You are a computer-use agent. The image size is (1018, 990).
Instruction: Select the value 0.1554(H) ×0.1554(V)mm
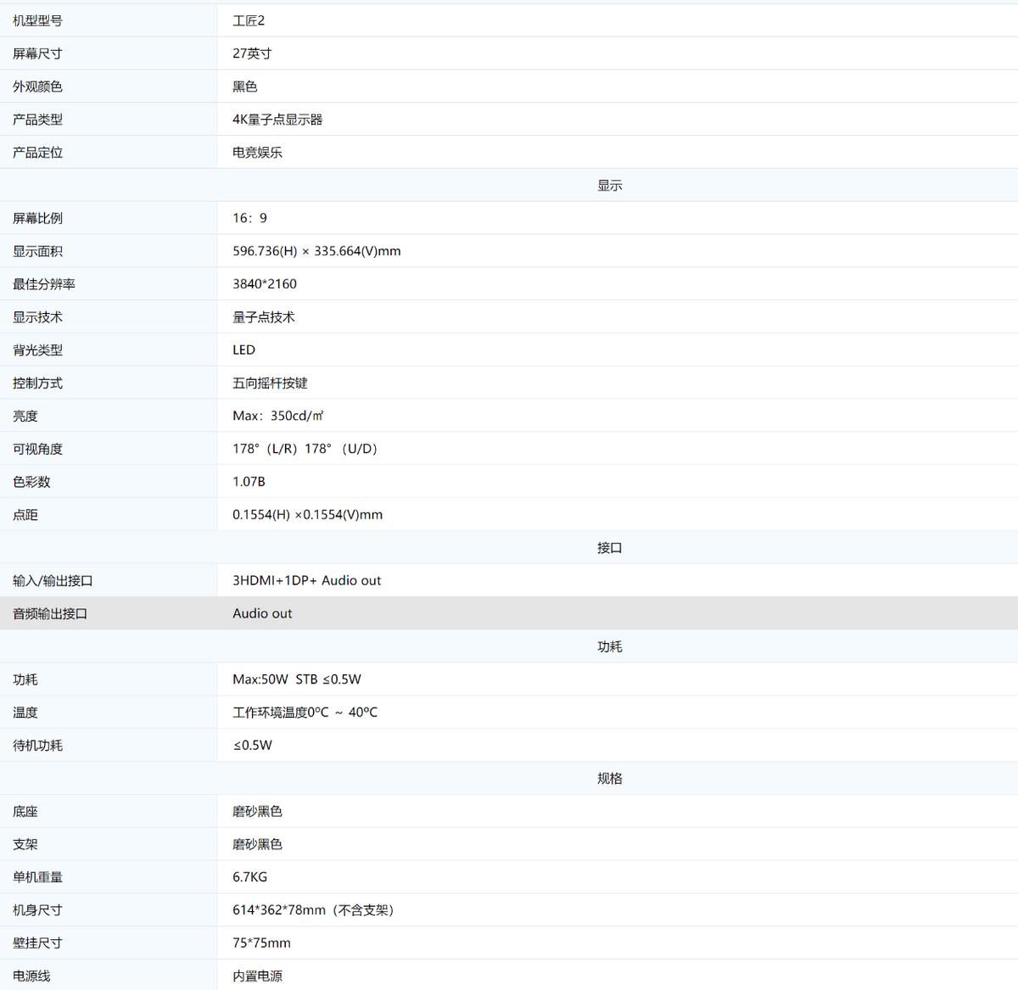[307, 515]
